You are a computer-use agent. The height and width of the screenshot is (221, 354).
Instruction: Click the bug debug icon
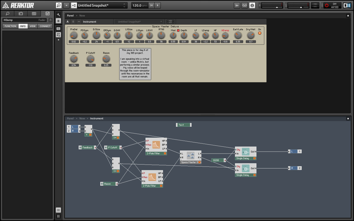pyautogui.click(x=58, y=21)
